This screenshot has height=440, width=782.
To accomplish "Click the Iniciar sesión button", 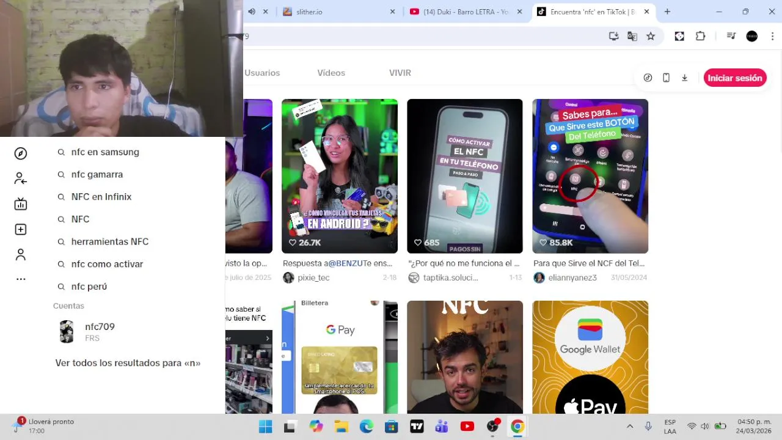I will 735,78.
